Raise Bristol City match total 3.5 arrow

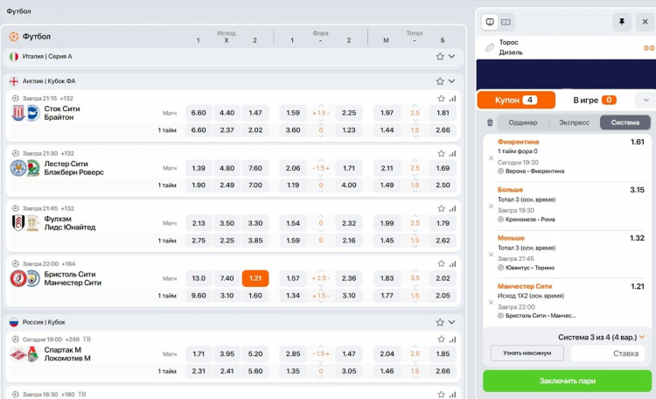click(x=415, y=271)
